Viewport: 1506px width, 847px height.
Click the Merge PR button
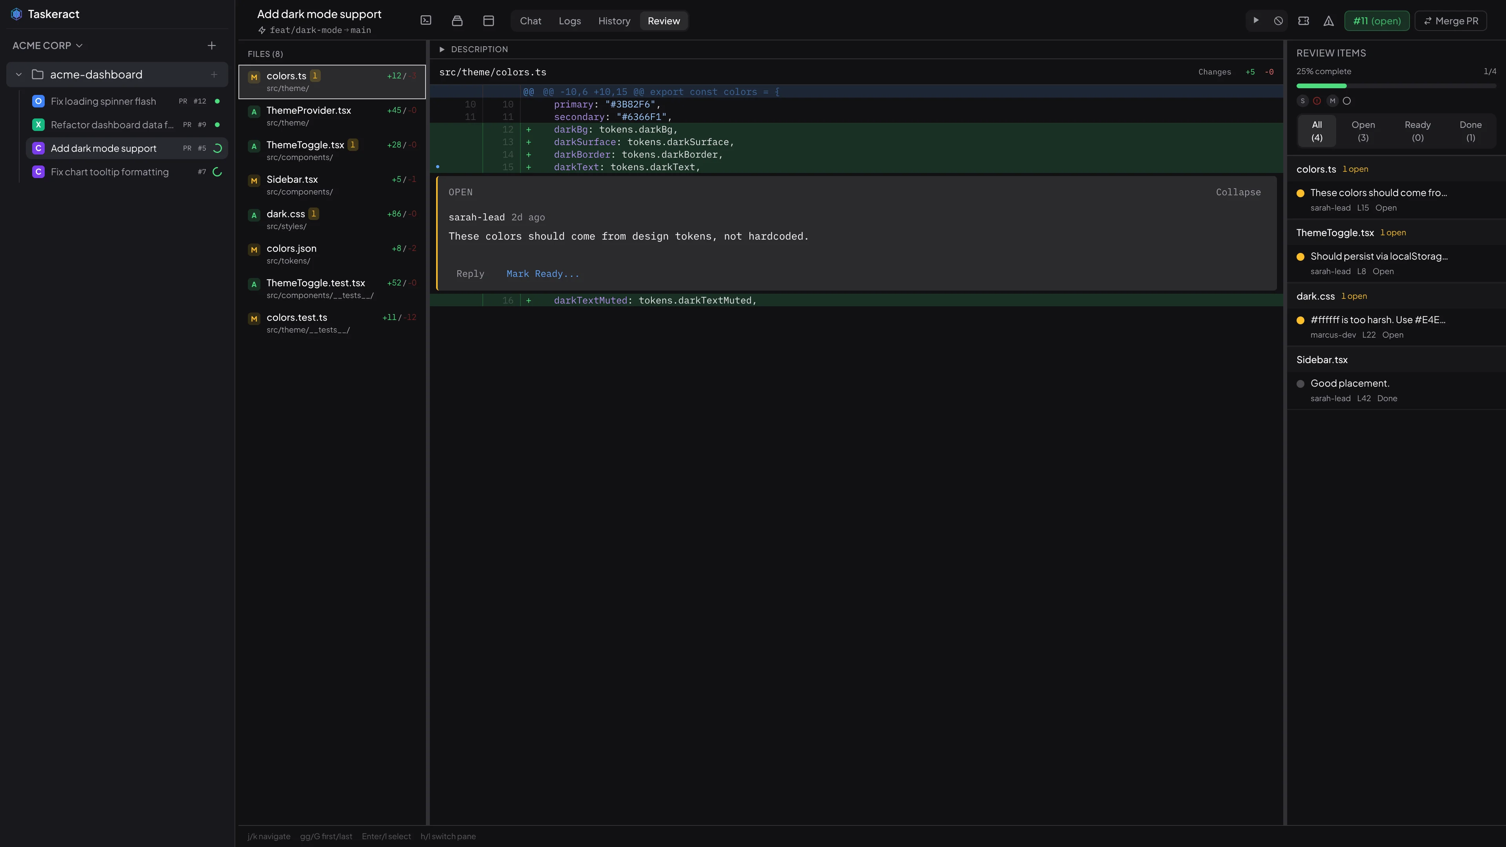coord(1451,20)
